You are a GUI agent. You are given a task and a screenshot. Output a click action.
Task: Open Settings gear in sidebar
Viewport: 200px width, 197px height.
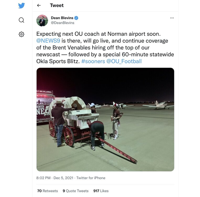[x=21, y=34]
